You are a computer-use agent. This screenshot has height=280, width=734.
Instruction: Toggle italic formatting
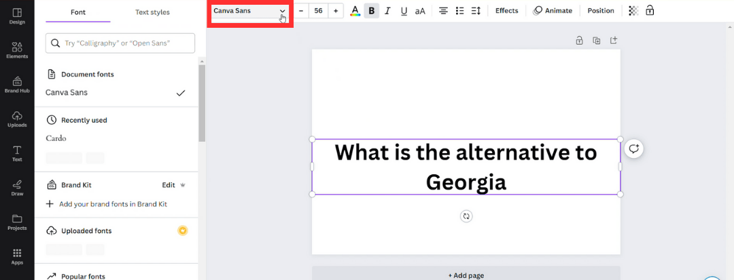pyautogui.click(x=387, y=11)
